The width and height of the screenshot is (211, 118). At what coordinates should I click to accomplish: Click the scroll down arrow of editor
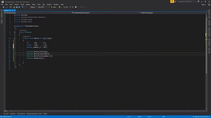pos(206,109)
